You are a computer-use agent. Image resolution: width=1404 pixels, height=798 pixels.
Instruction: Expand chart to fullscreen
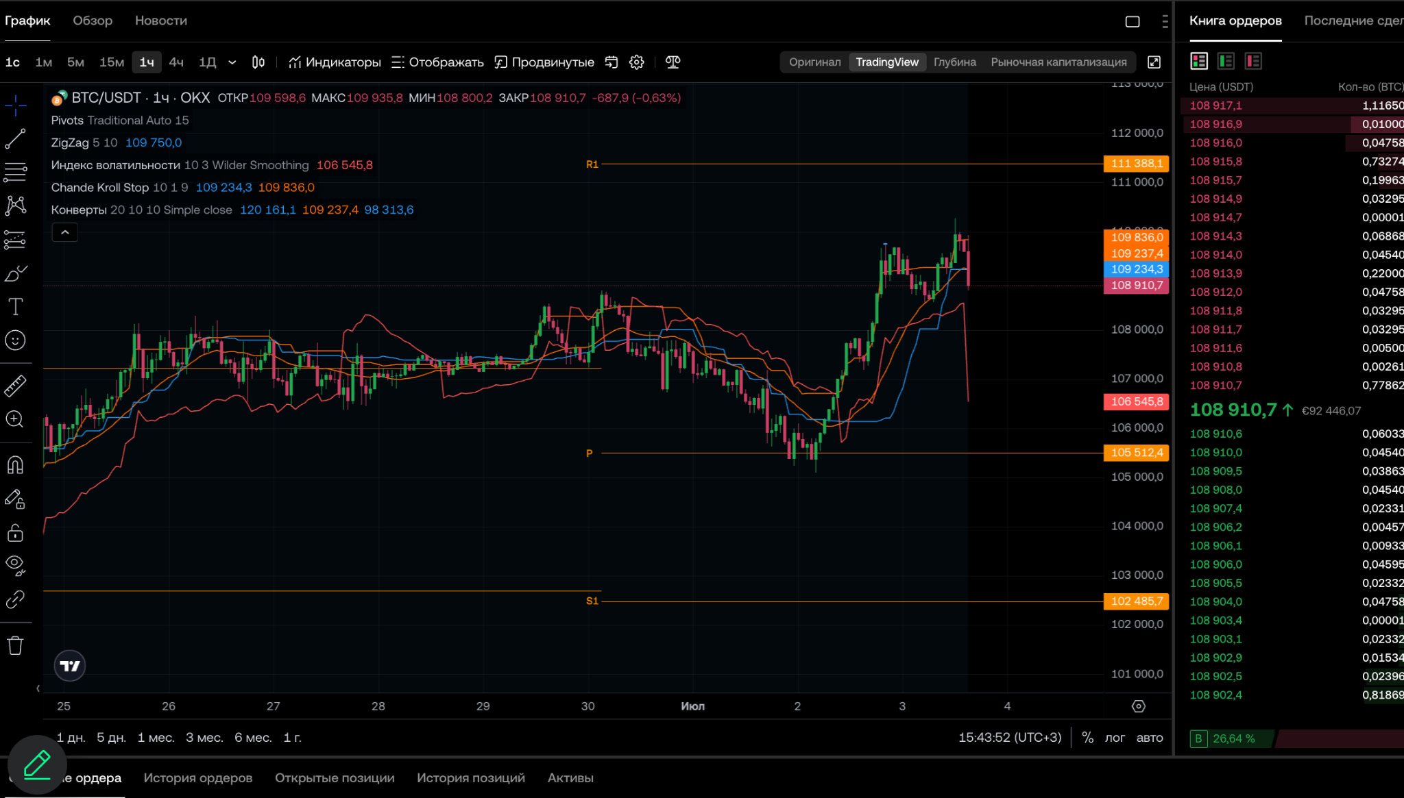1154,62
